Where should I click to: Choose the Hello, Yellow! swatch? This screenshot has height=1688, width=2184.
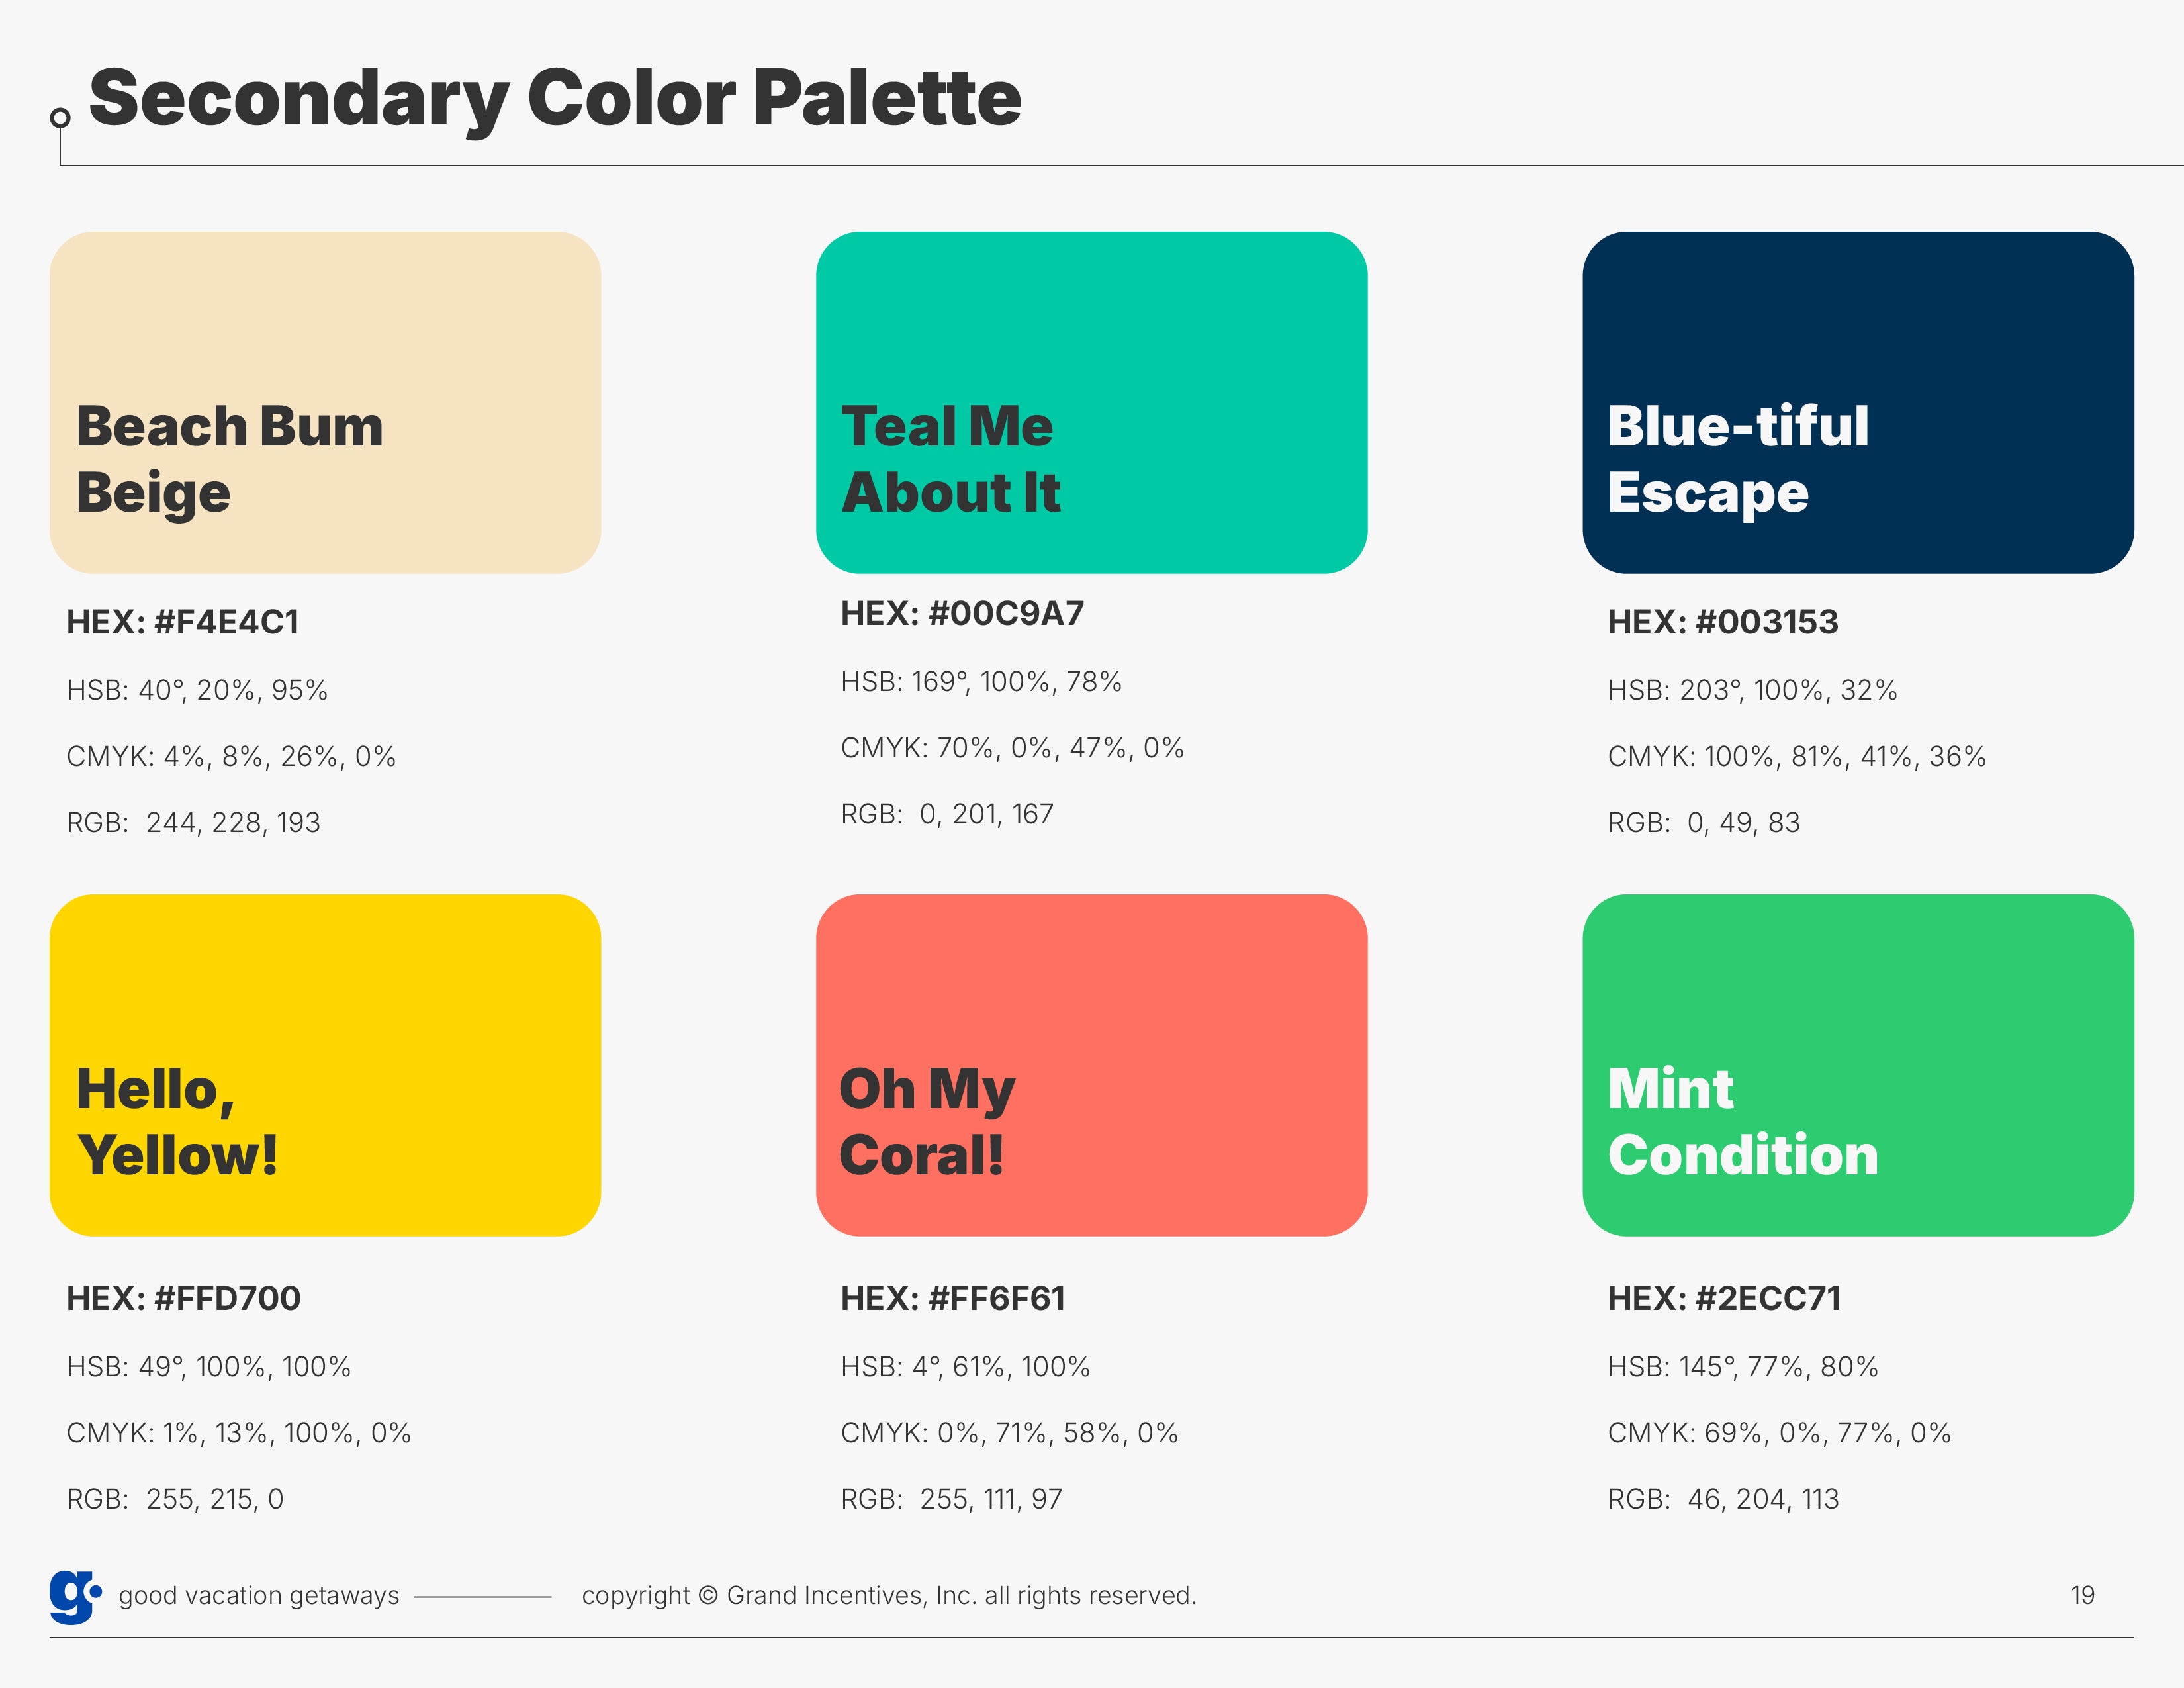click(325, 1064)
